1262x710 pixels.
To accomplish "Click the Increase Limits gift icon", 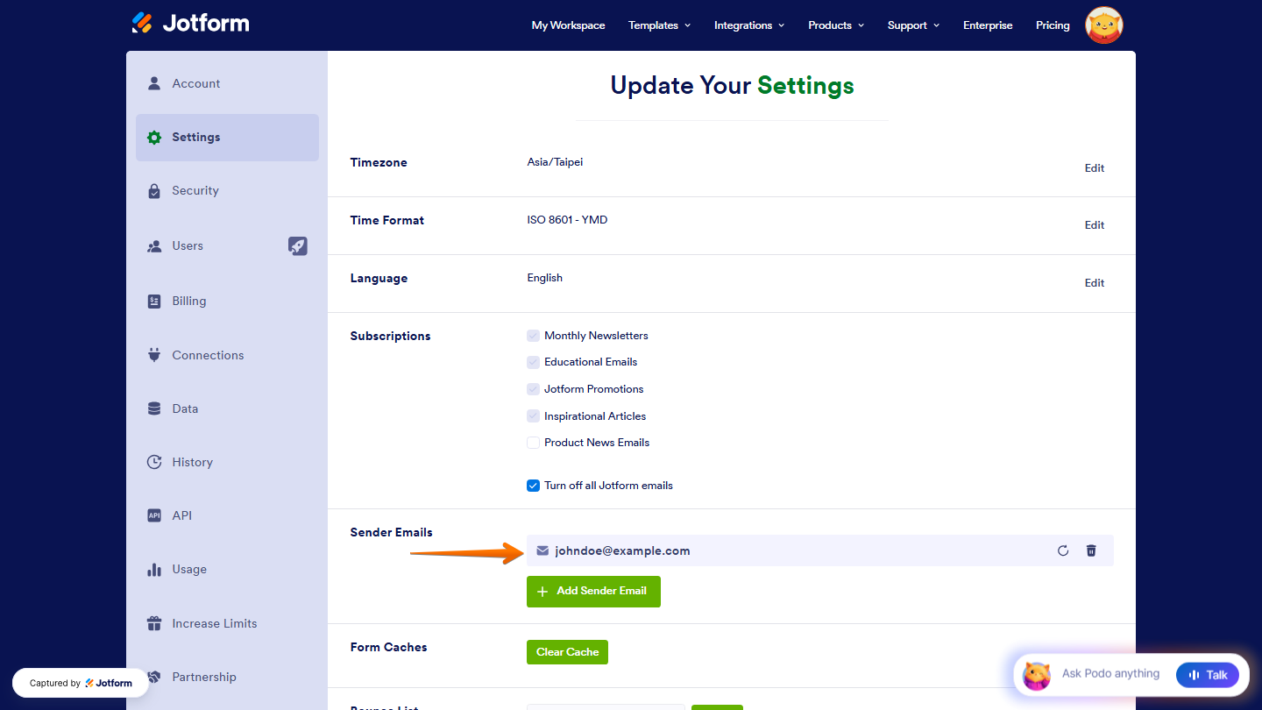I will pos(154,623).
